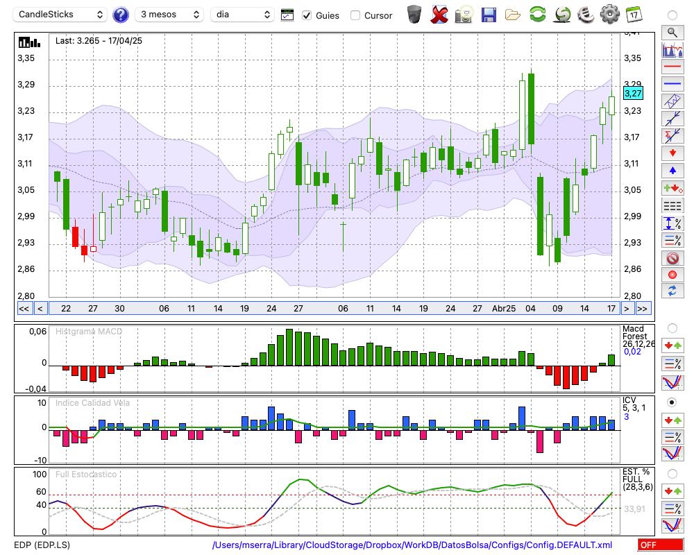The width and height of the screenshot is (694, 555).
Task: Click the Last: 3.265 - 17/04/25 text
Action: (x=99, y=41)
